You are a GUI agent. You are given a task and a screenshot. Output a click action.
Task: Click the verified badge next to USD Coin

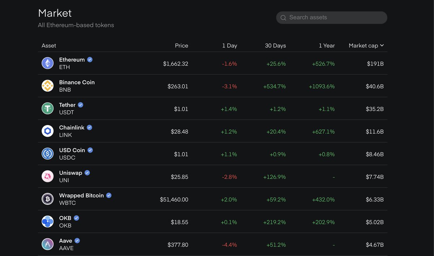tap(90, 150)
